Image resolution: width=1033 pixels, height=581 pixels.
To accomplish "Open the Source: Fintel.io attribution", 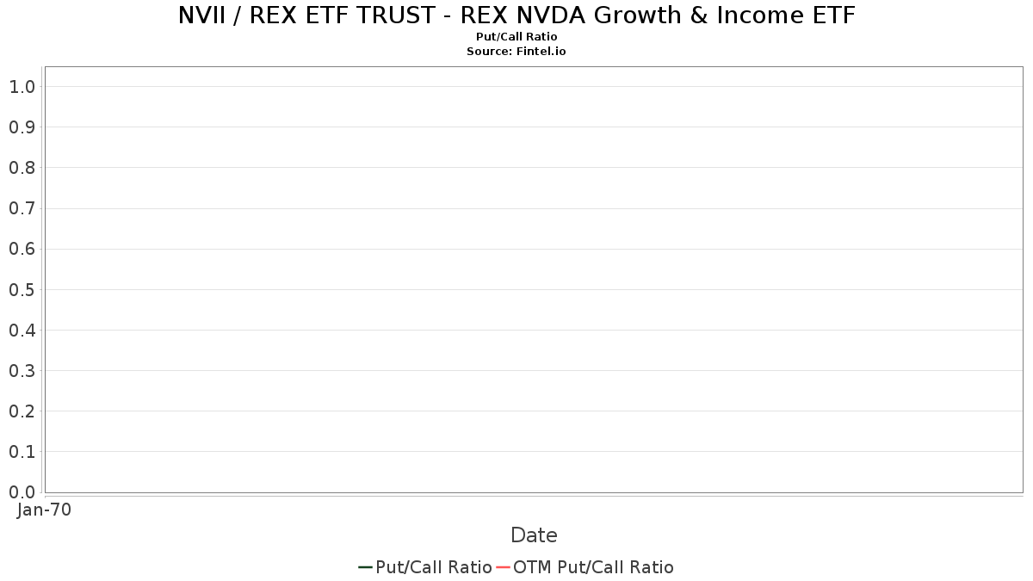I will (x=516, y=51).
